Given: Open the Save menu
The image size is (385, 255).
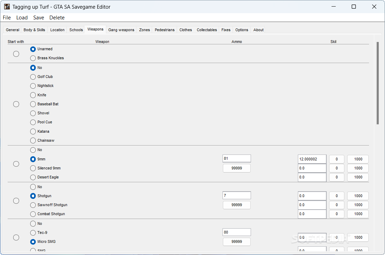Looking at the screenshot, I should point(39,18).
